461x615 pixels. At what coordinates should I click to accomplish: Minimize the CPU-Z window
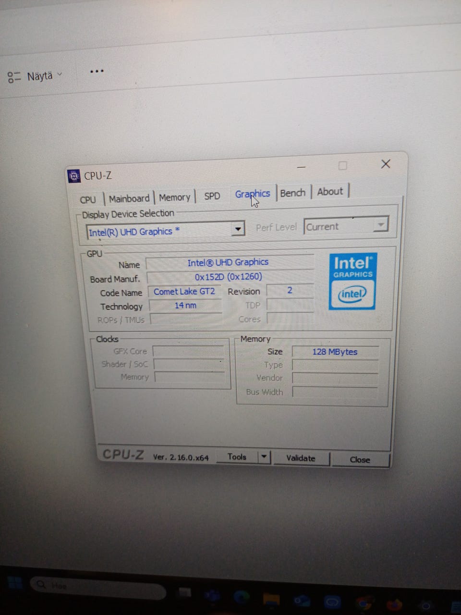coord(302,167)
